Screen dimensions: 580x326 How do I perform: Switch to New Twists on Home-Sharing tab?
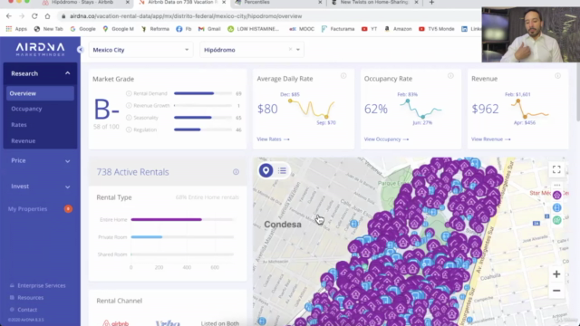point(374,3)
